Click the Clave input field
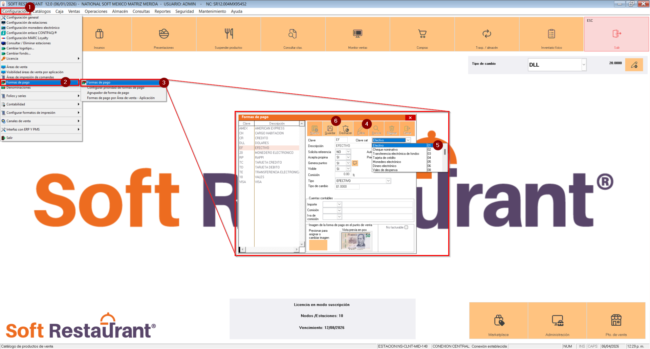This screenshot has width=650, height=349. point(341,140)
